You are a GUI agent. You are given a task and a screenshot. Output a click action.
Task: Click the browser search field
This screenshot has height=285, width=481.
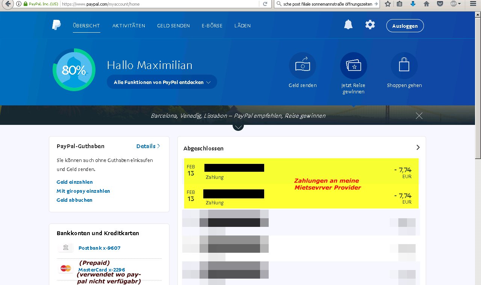tap(328, 4)
